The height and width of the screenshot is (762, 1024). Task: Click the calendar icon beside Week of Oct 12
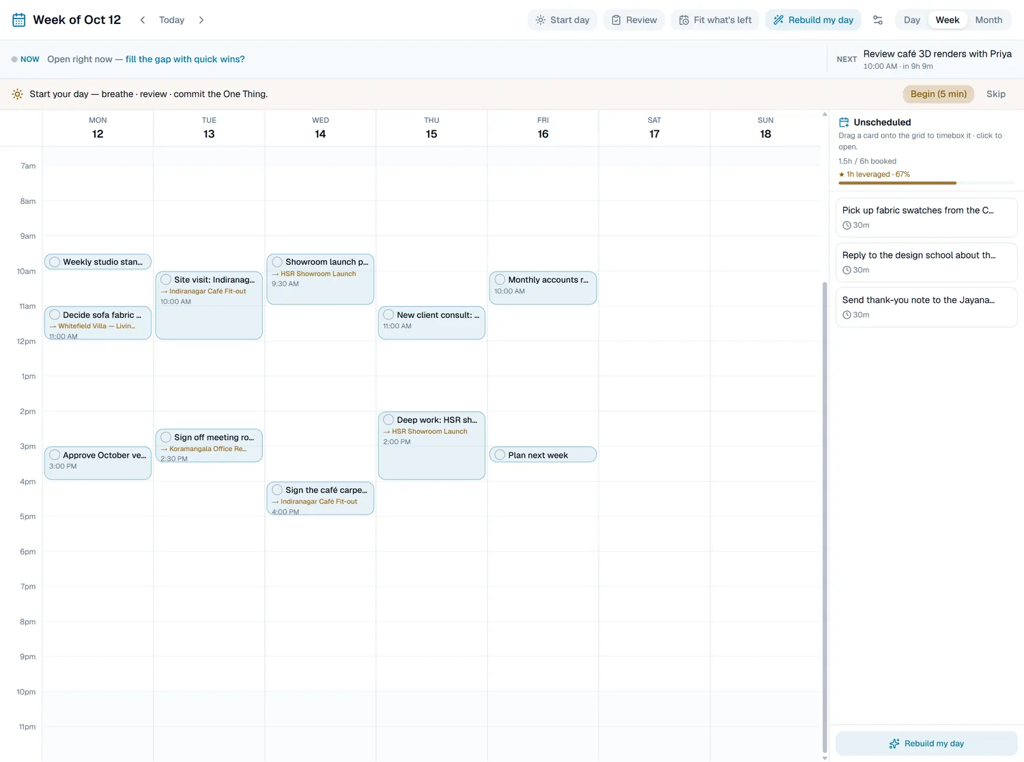19,20
